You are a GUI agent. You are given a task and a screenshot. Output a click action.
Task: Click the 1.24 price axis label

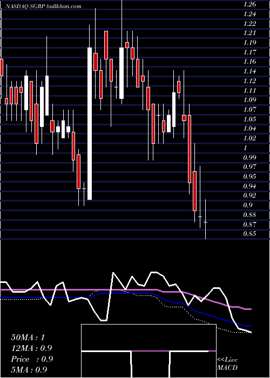tap(249, 13)
